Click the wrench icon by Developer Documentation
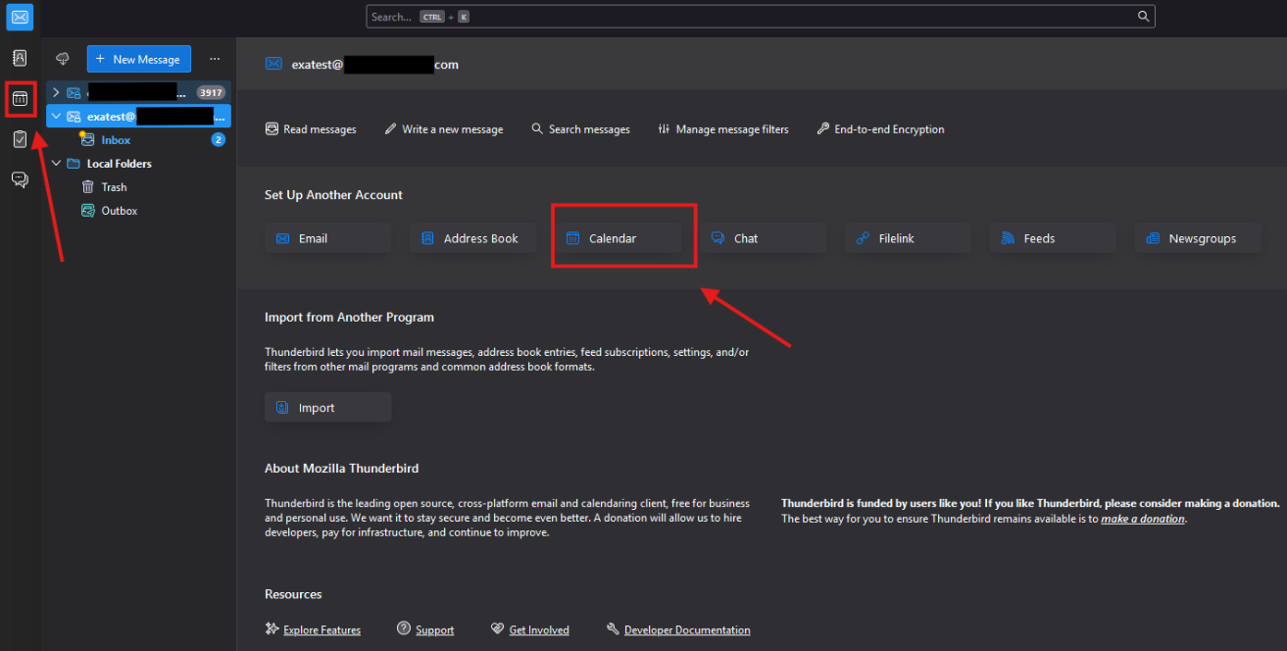The image size is (1287, 651). (x=613, y=629)
